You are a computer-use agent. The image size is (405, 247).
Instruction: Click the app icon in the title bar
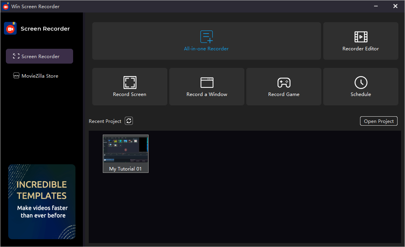click(5, 6)
